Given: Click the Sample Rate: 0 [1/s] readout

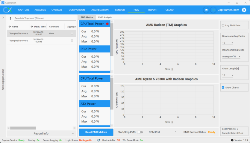Looking at the screenshot, I should pyautogui.click(x=233, y=133).
